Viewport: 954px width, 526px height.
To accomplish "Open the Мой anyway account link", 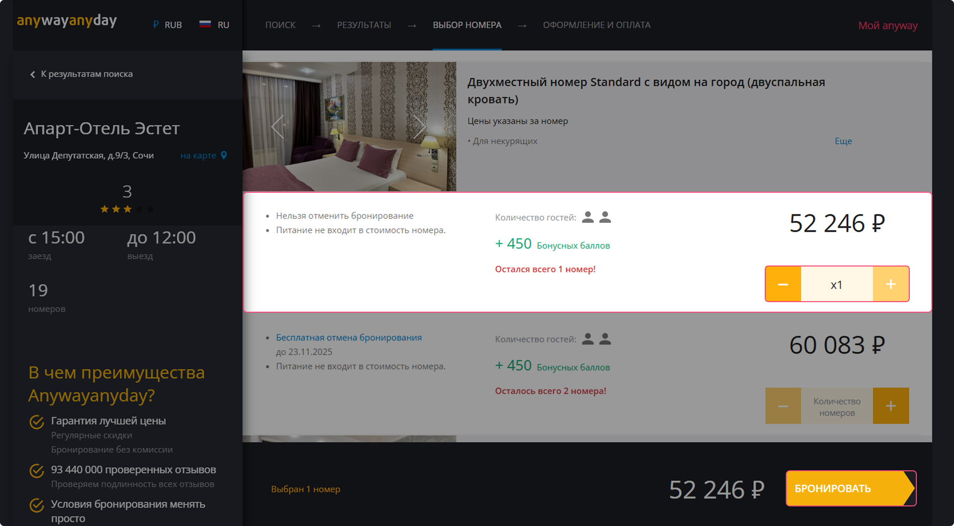I will click(x=887, y=26).
